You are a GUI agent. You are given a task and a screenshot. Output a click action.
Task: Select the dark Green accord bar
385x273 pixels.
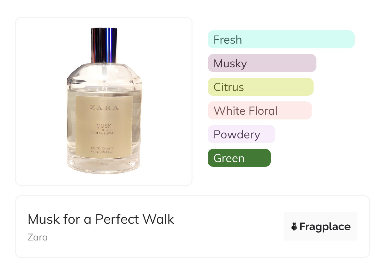pyautogui.click(x=239, y=158)
